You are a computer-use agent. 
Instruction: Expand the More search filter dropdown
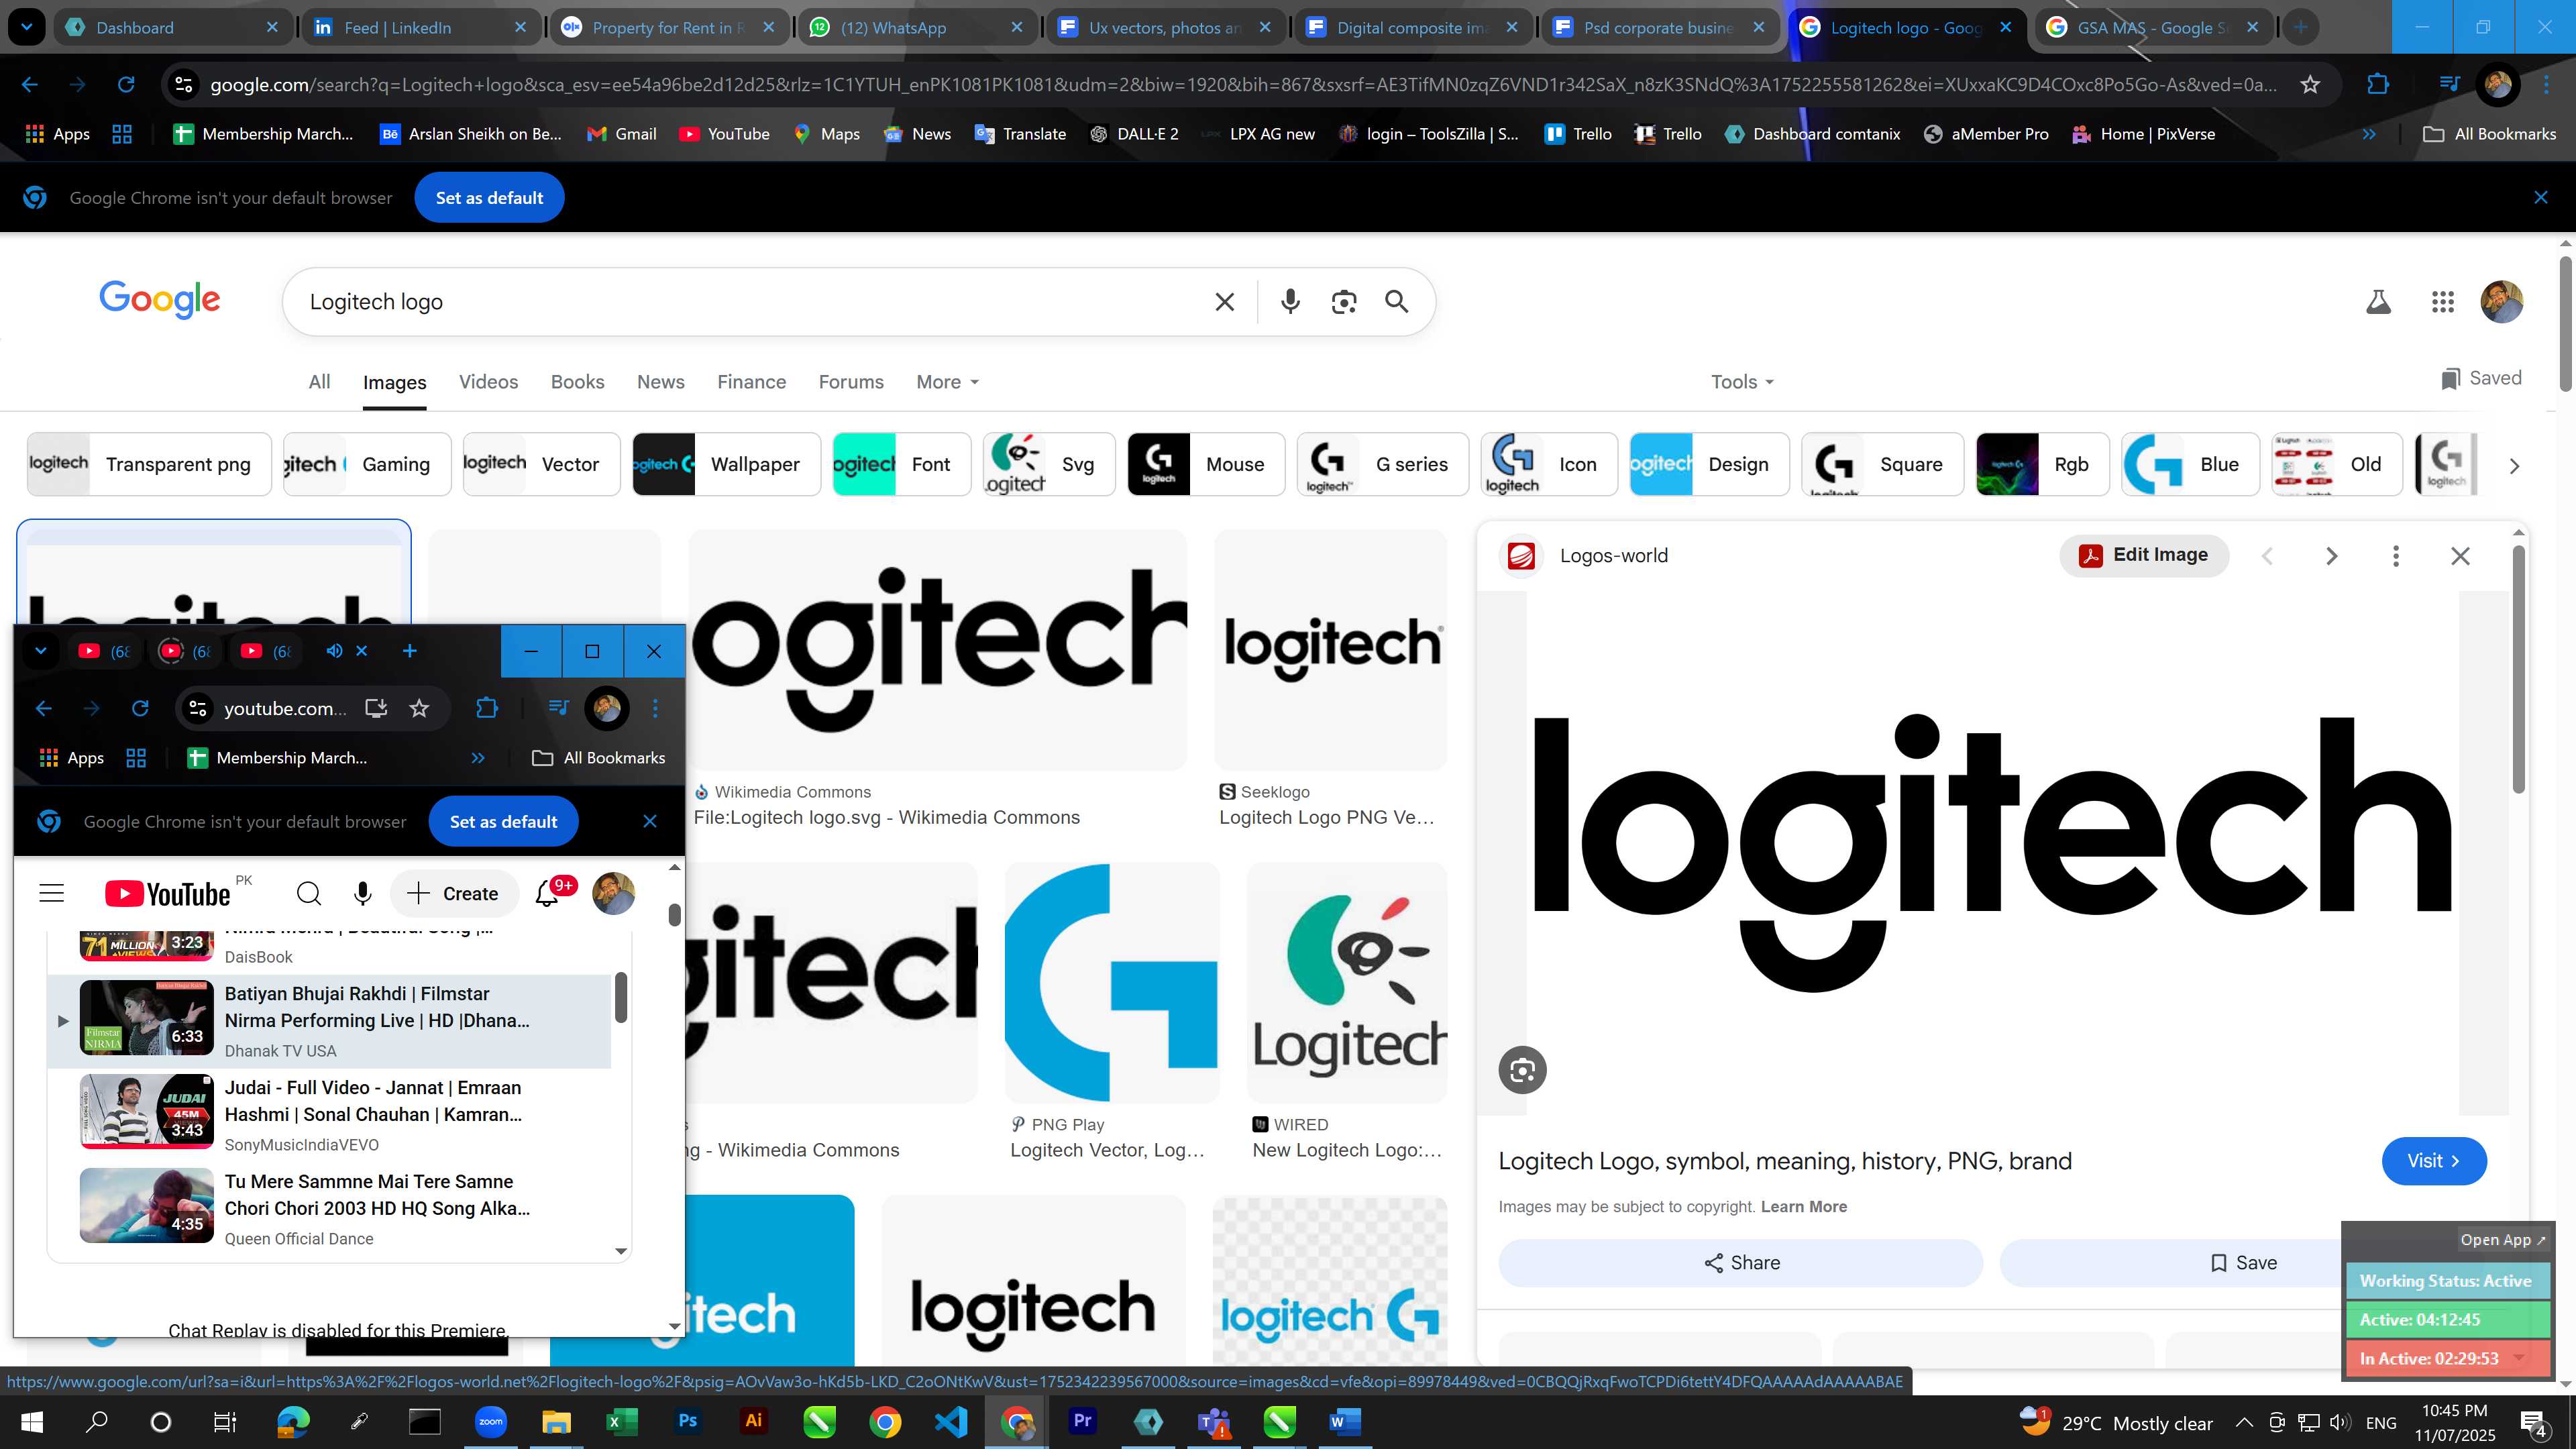947,382
